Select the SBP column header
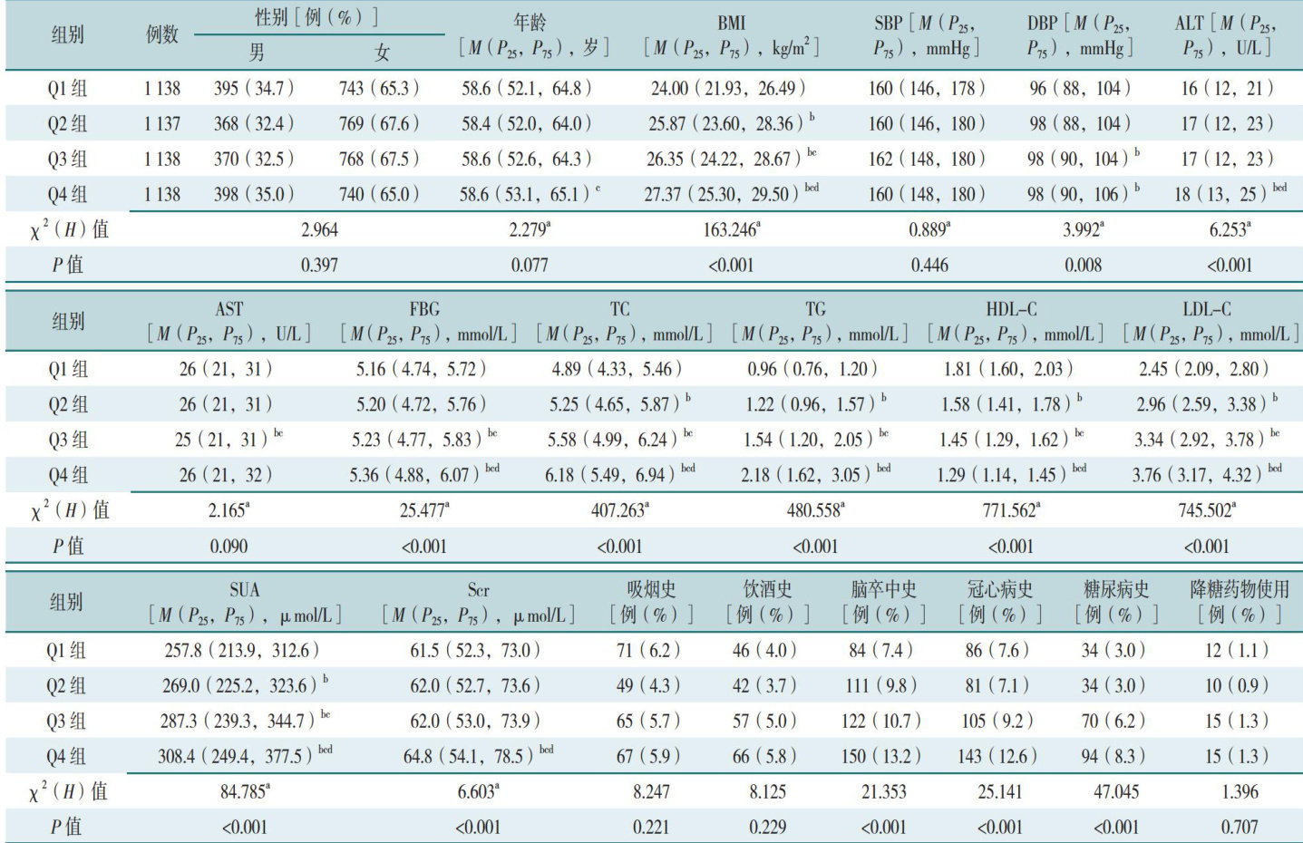 point(926,35)
